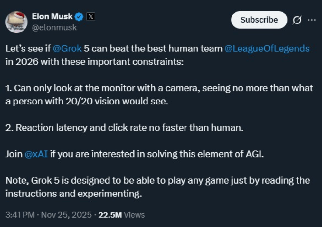Open Elon Musk's profile picture
This screenshot has width=322, height=227.
(x=16, y=22)
